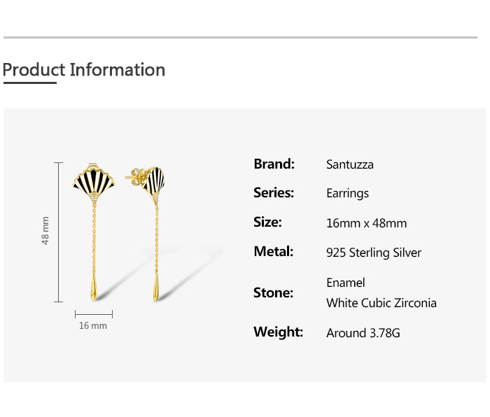Click the Series: label
The height and width of the screenshot is (417, 490).
click(274, 193)
